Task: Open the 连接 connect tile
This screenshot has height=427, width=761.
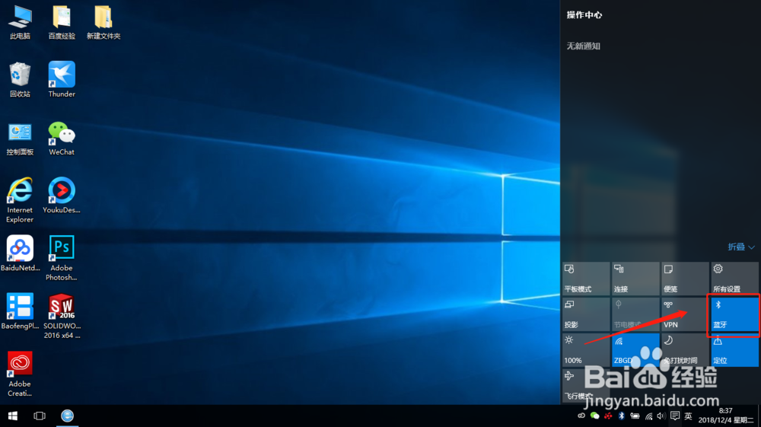Action: point(635,279)
